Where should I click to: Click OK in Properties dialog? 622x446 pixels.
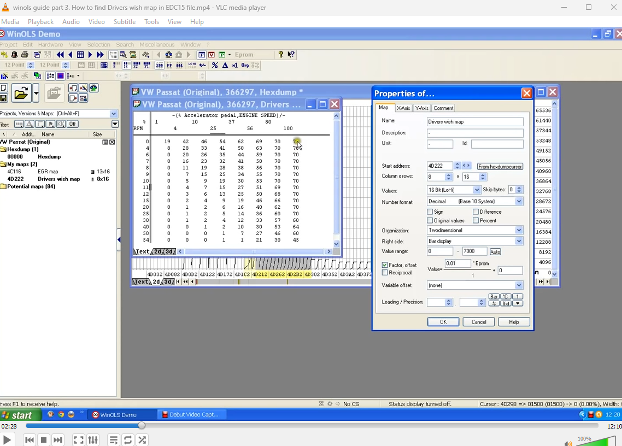pyautogui.click(x=443, y=322)
